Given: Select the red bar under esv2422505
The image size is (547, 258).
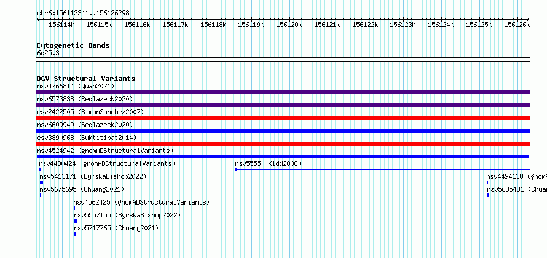Looking at the screenshot, I should pos(283,118).
